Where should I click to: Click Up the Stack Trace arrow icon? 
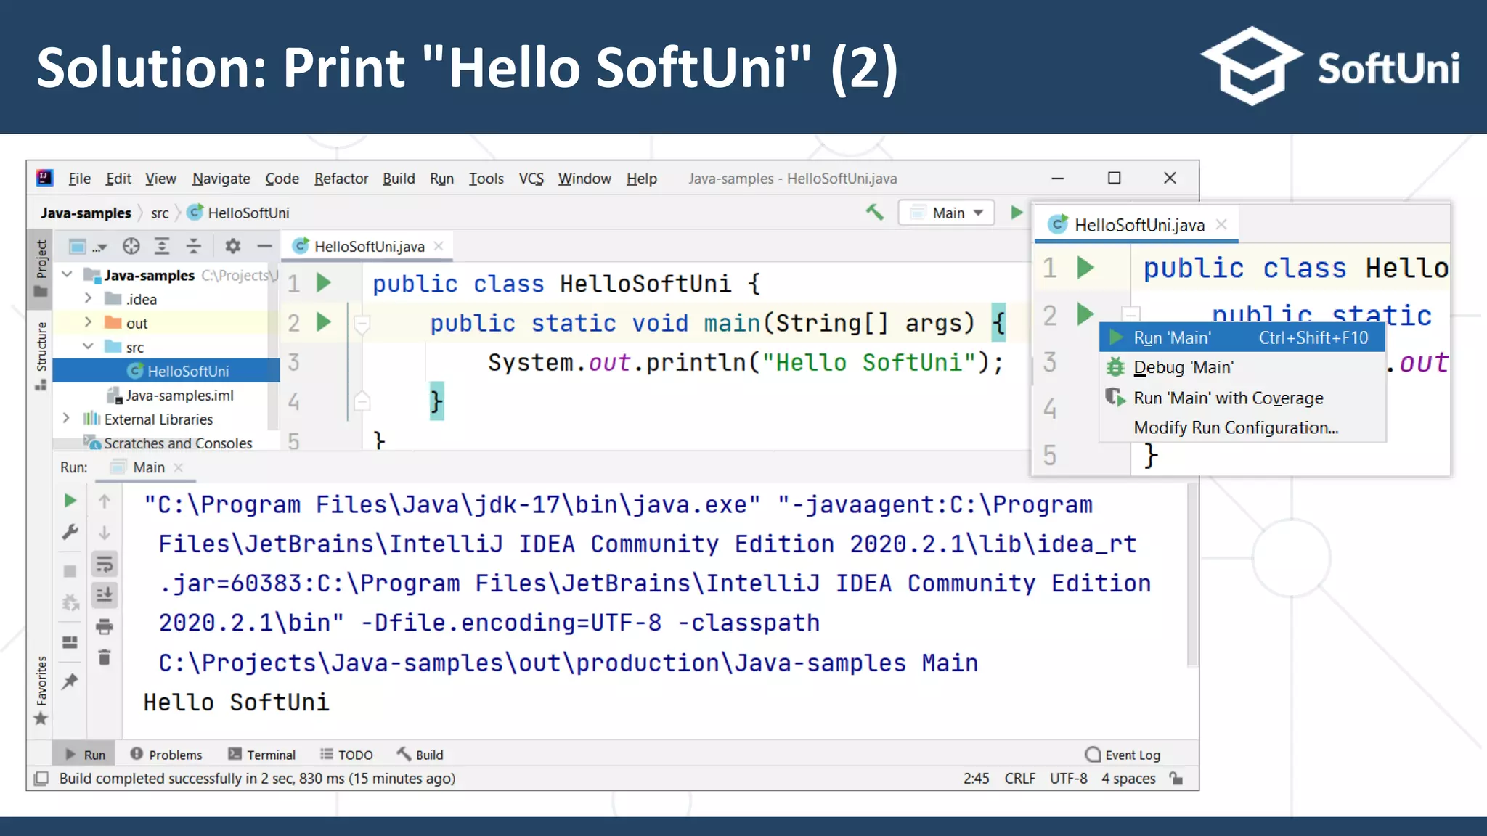[105, 501]
